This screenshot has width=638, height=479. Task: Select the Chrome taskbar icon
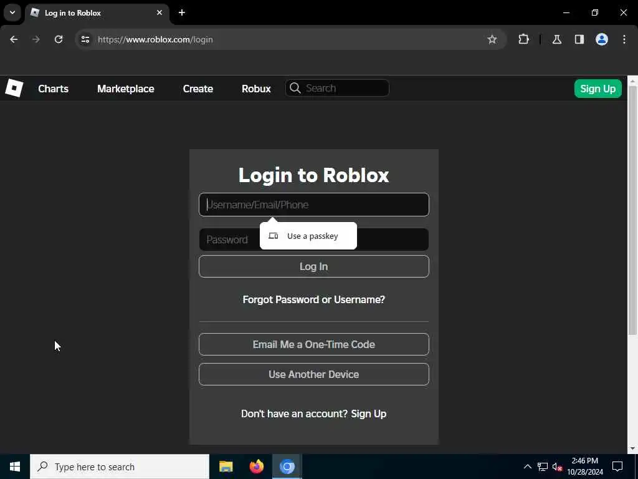287,467
